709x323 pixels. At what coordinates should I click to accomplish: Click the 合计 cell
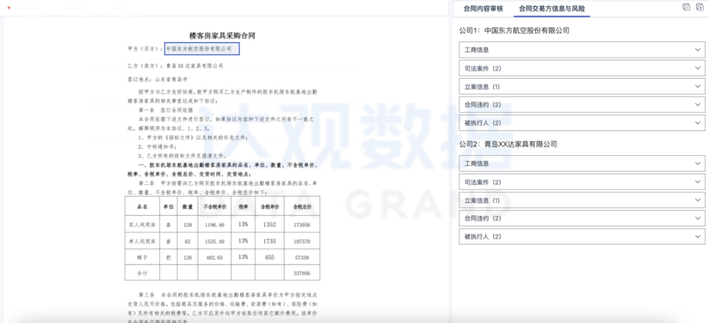(142, 273)
